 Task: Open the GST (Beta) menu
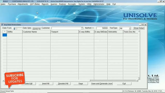pyautogui.click(x=35, y=4)
